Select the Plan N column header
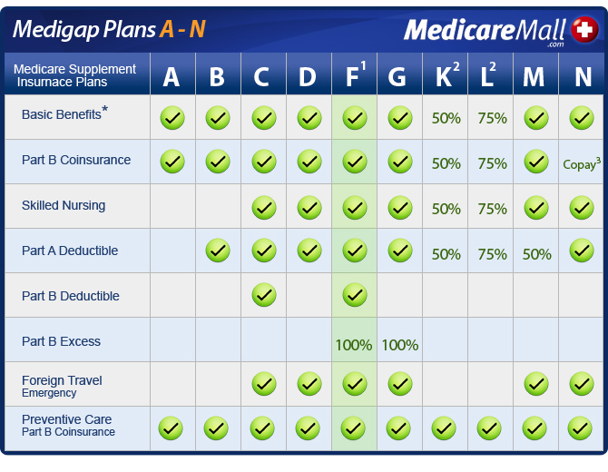The height and width of the screenshot is (472, 608). point(582,76)
